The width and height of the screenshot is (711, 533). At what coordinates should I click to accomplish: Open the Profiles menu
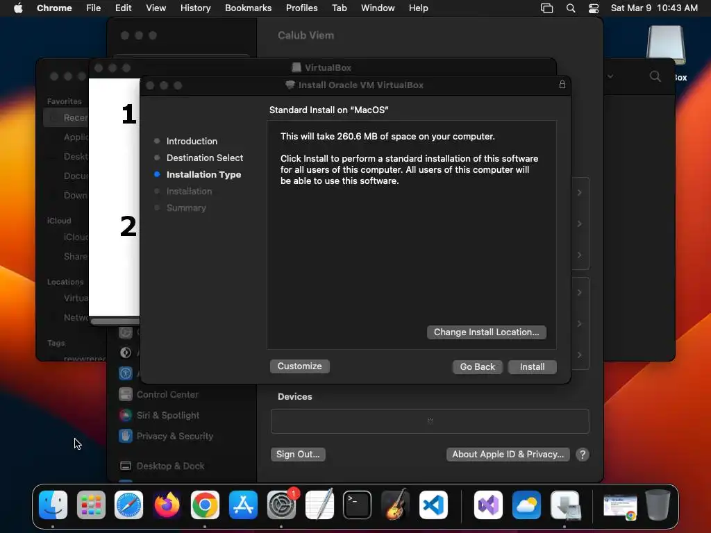301,8
